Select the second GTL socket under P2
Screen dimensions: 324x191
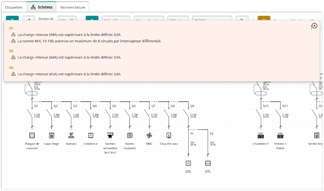207,163
